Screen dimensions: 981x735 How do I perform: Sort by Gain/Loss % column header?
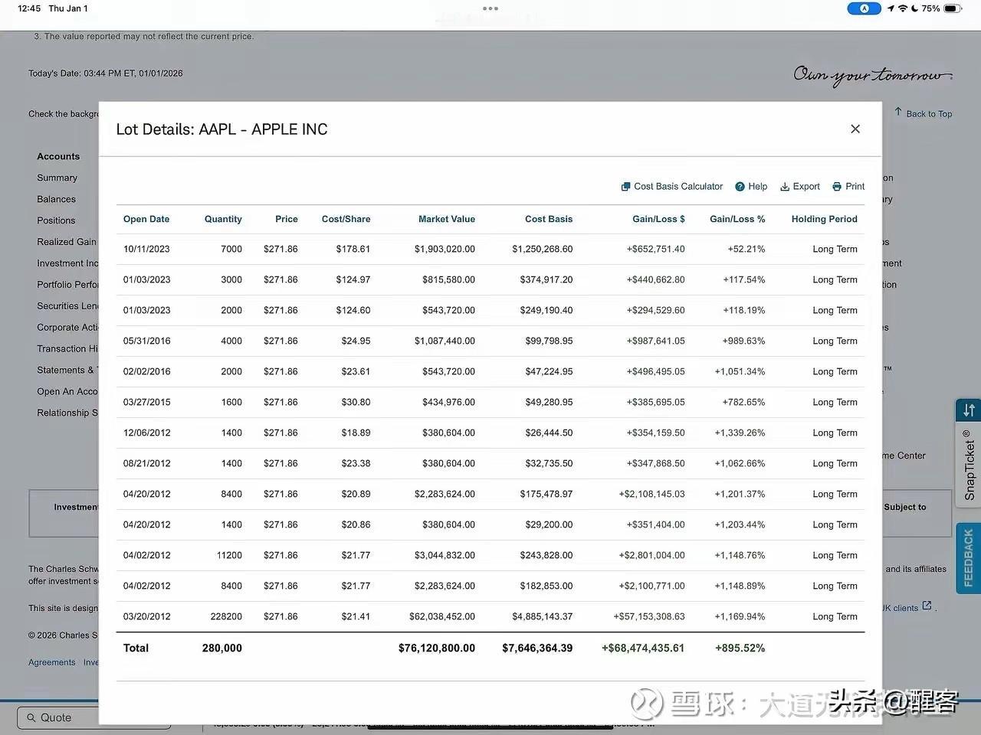click(737, 219)
